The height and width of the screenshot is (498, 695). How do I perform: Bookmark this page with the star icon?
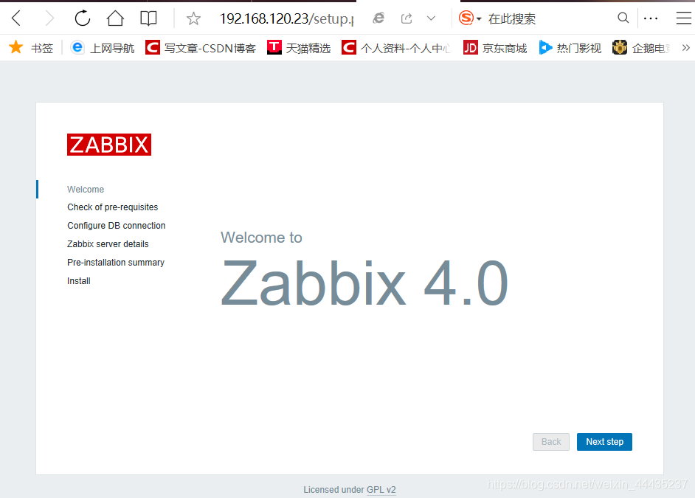193,18
